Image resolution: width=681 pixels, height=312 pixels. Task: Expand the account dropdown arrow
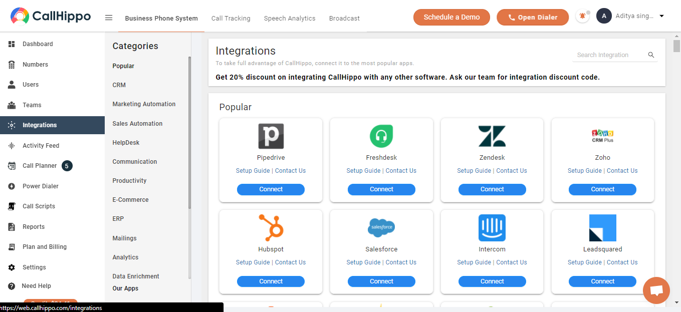click(661, 16)
